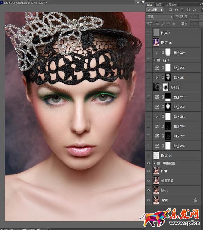
Task: Click the pixel layer filter icon
Action: coord(171,10)
